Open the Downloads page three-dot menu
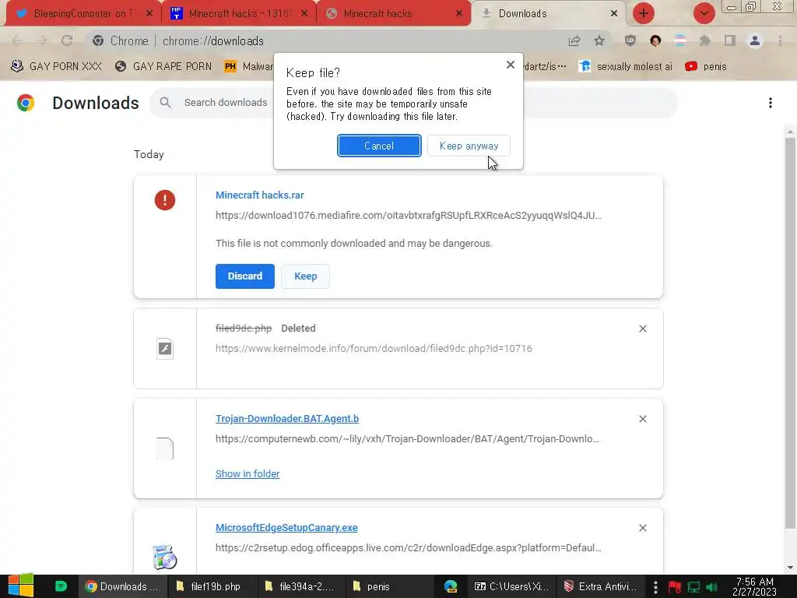Viewport: 797px width, 598px height. coord(771,103)
